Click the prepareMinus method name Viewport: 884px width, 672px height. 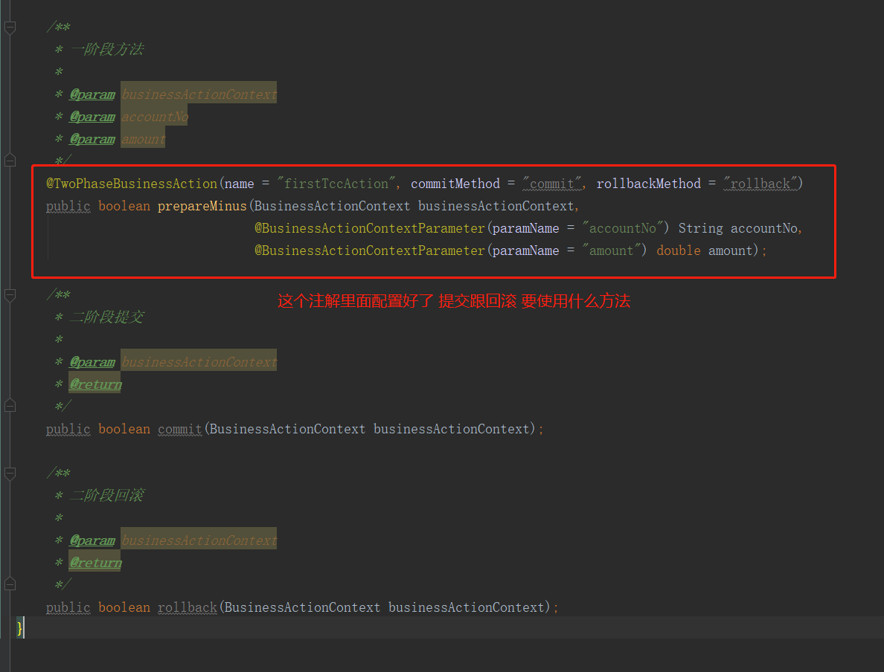202,206
